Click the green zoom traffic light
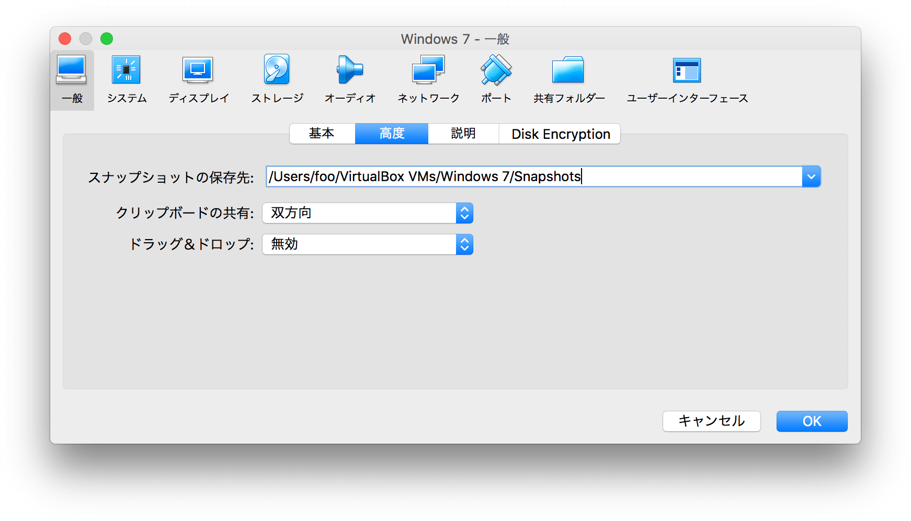 coord(107,38)
